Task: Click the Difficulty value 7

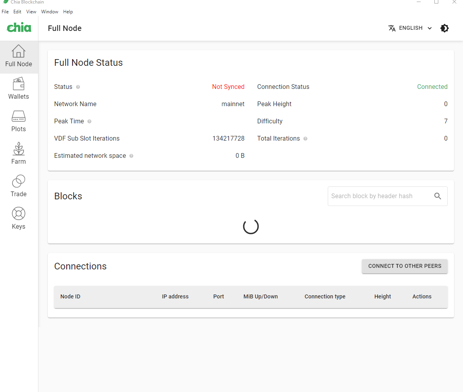Action: 446,121
